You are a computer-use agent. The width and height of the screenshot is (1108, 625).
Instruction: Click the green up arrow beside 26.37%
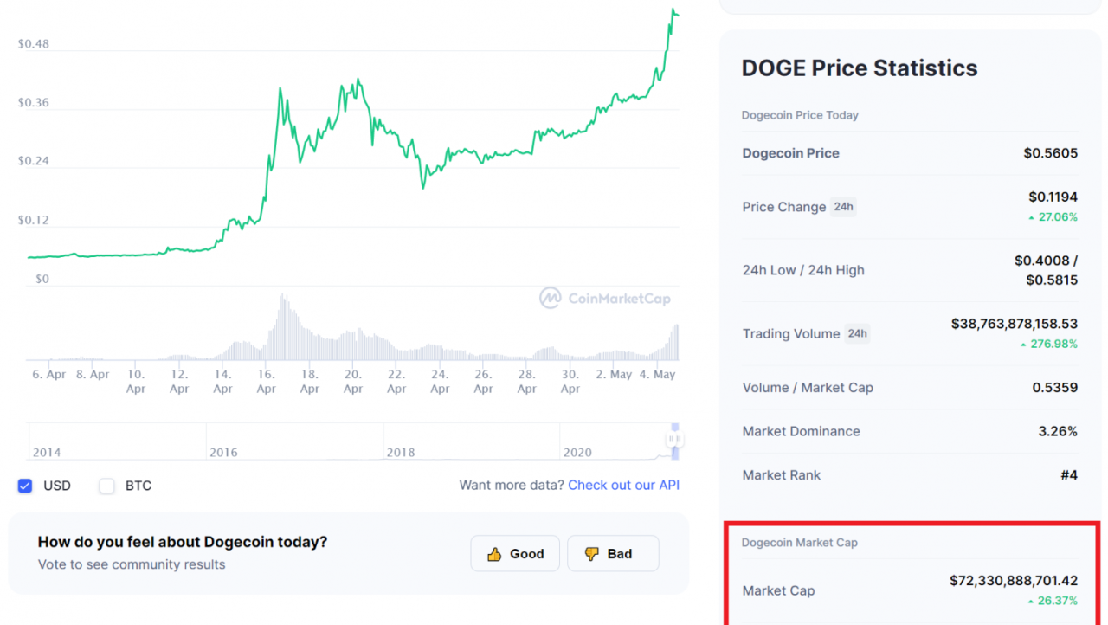pos(1031,601)
